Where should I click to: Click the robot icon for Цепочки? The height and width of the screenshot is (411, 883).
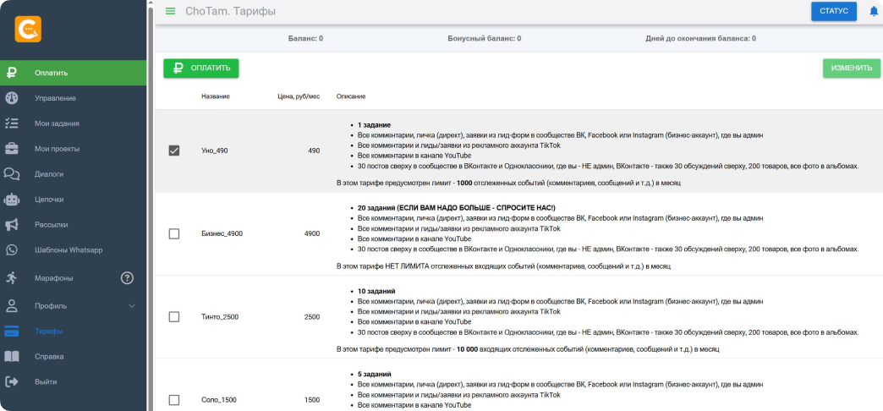(x=11, y=200)
